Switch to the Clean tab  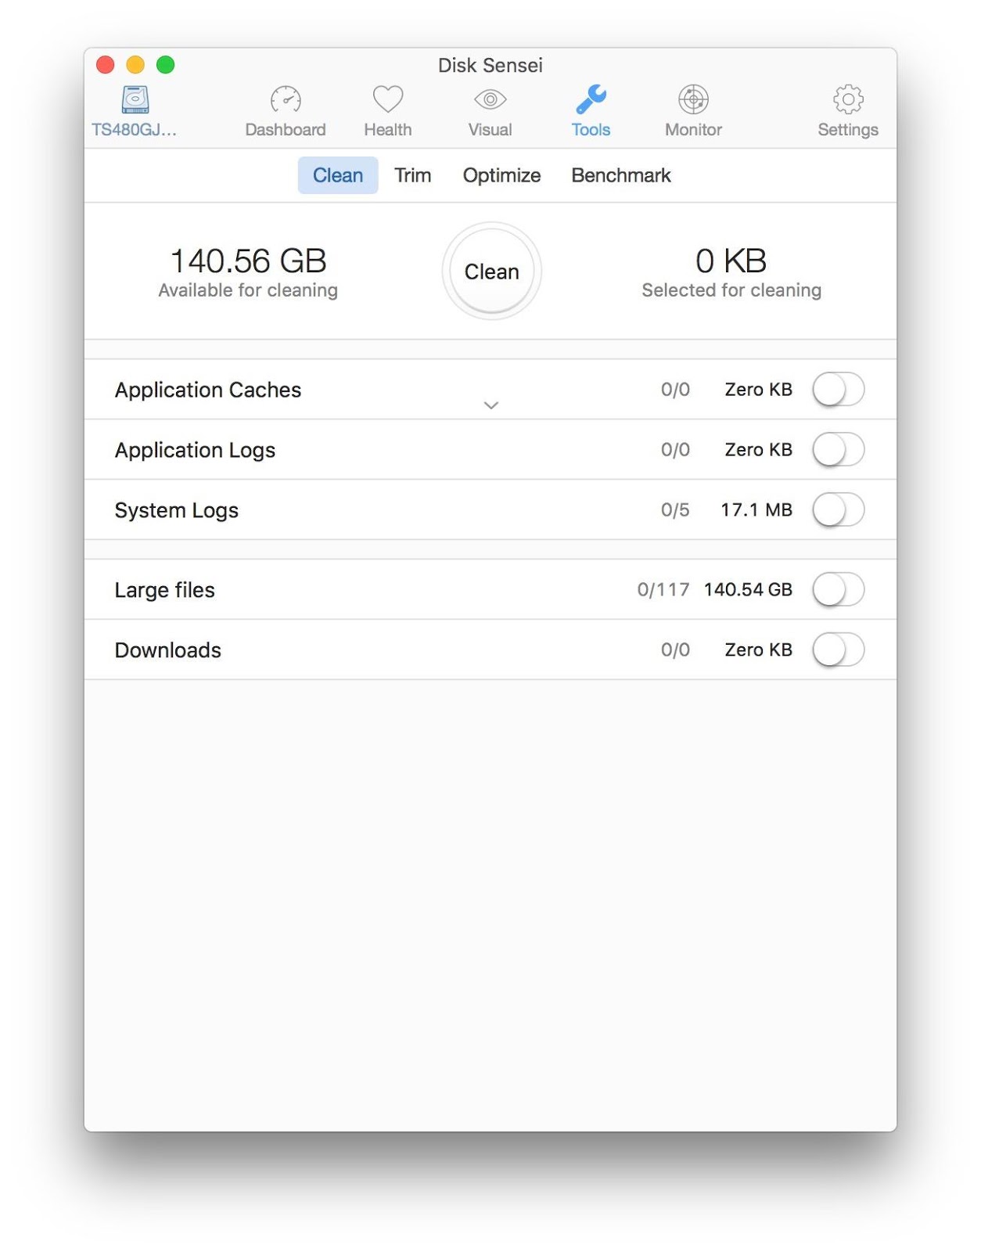point(338,175)
